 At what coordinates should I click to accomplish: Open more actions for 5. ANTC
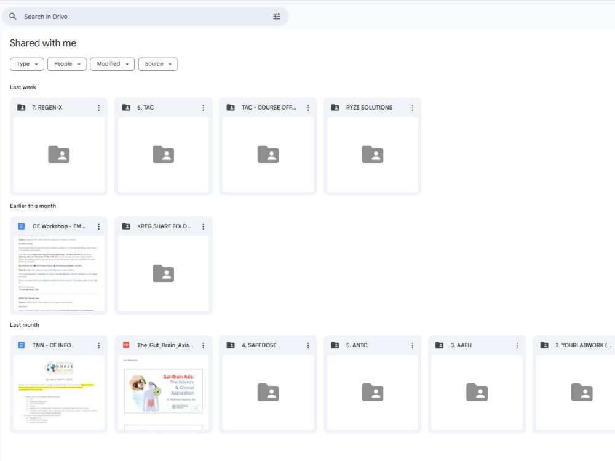(x=412, y=345)
